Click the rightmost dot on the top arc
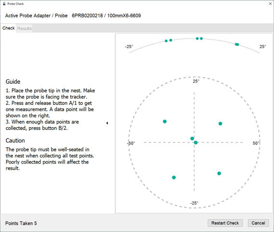The image size is (274, 232). click(237, 44)
